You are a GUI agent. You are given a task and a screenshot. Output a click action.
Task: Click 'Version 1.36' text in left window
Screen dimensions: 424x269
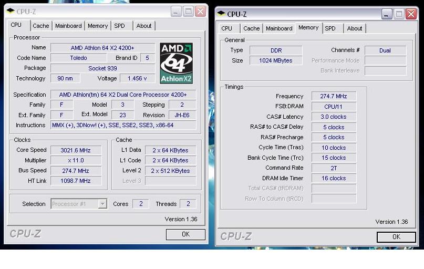coord(181,219)
